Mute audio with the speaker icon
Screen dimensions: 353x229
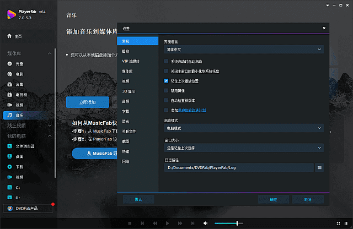205,223
